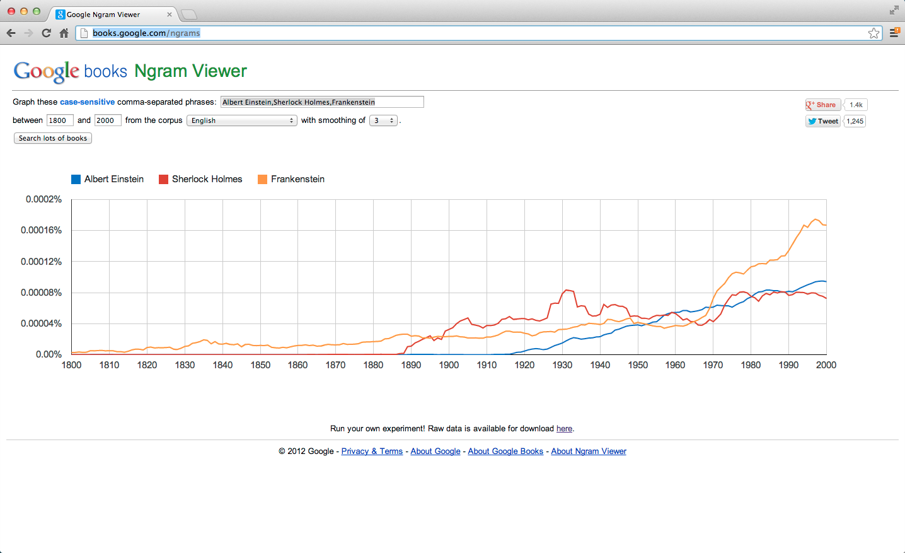This screenshot has width=905, height=553.
Task: Bookmark the page using the star icon
Action: [x=873, y=33]
